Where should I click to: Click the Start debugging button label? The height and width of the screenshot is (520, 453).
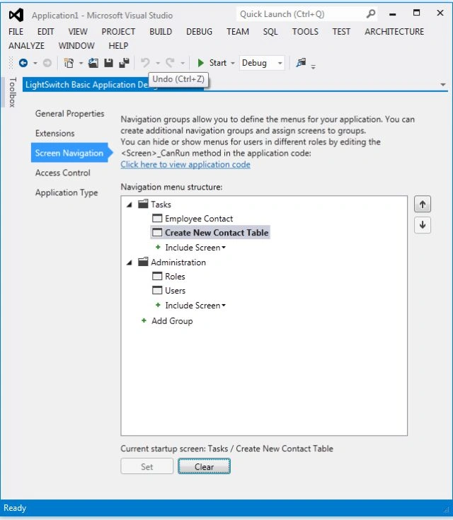218,63
